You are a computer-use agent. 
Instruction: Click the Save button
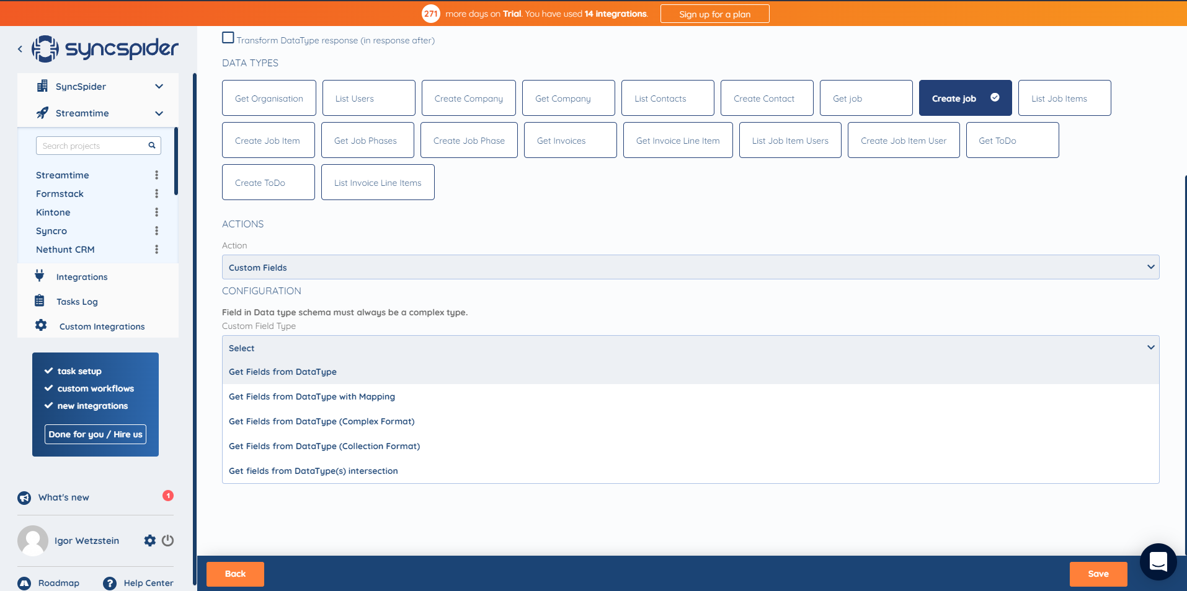[x=1098, y=574]
